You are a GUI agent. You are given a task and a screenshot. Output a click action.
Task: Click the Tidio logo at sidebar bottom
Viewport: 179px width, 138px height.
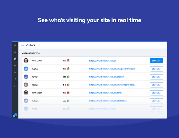15,115
